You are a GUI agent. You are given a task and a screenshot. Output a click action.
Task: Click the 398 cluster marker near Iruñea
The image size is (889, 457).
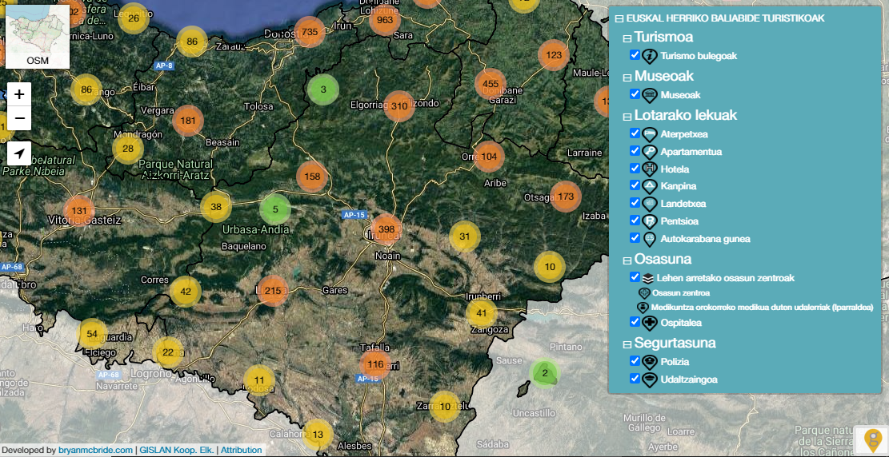point(386,229)
